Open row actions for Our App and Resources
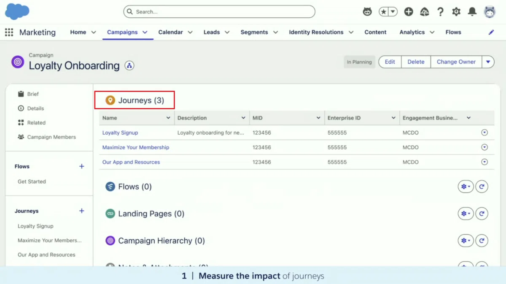 click(484, 162)
